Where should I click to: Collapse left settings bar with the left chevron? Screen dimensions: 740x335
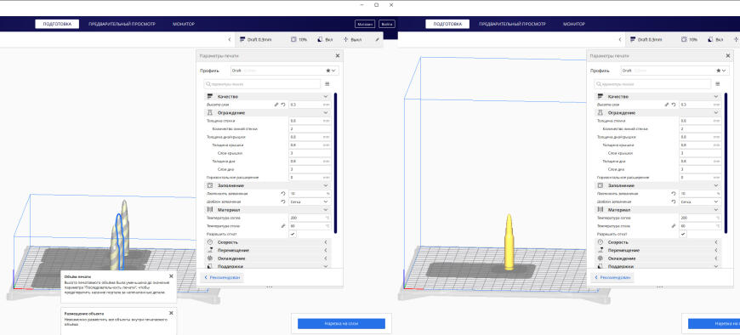click(230, 40)
